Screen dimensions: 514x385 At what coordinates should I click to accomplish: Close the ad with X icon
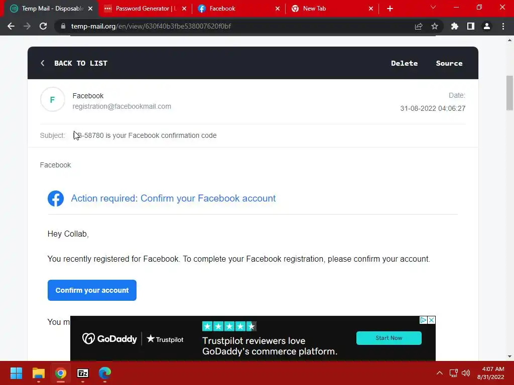[432, 320]
